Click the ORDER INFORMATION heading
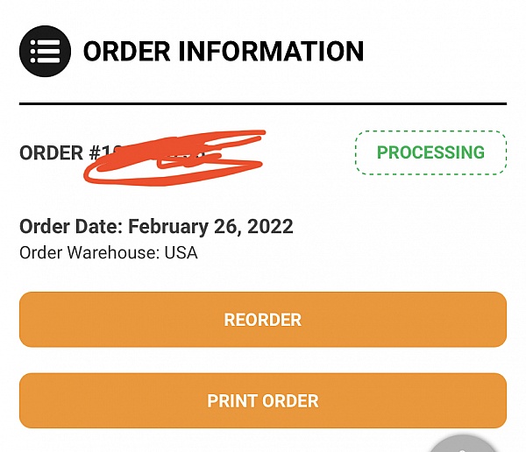This screenshot has height=452, width=526. pyautogui.click(x=223, y=52)
